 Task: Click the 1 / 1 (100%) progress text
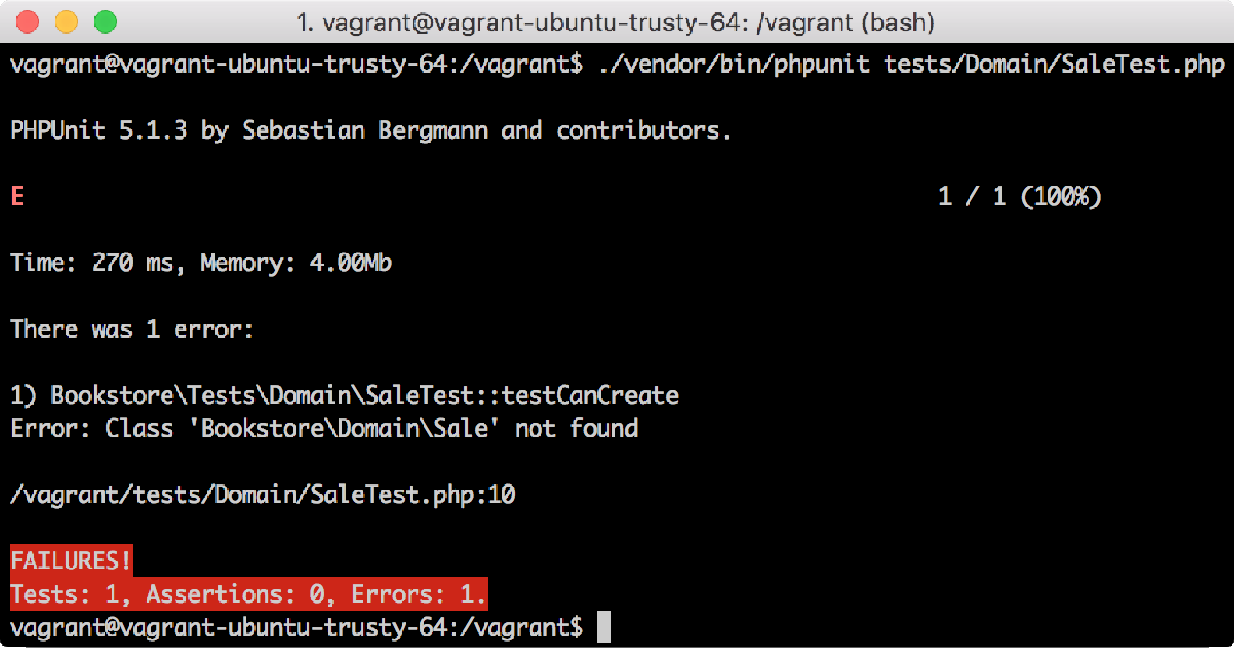[x=1019, y=197]
